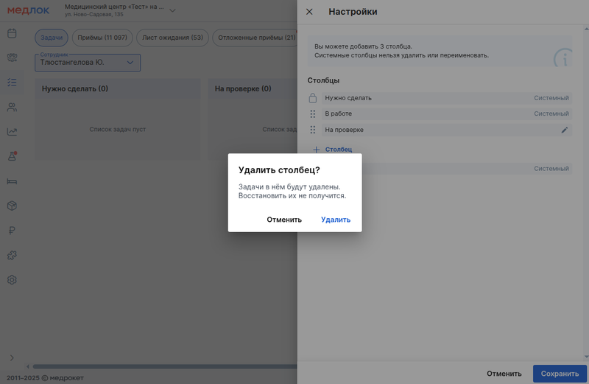Open the ruble finance icon in the sidebar

[12, 231]
